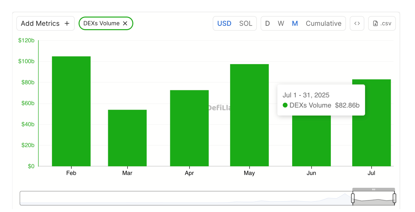Viewport: 415px width, 212px height.
Task: Remove DEXs Volume metric with X
Action: tap(125, 23)
